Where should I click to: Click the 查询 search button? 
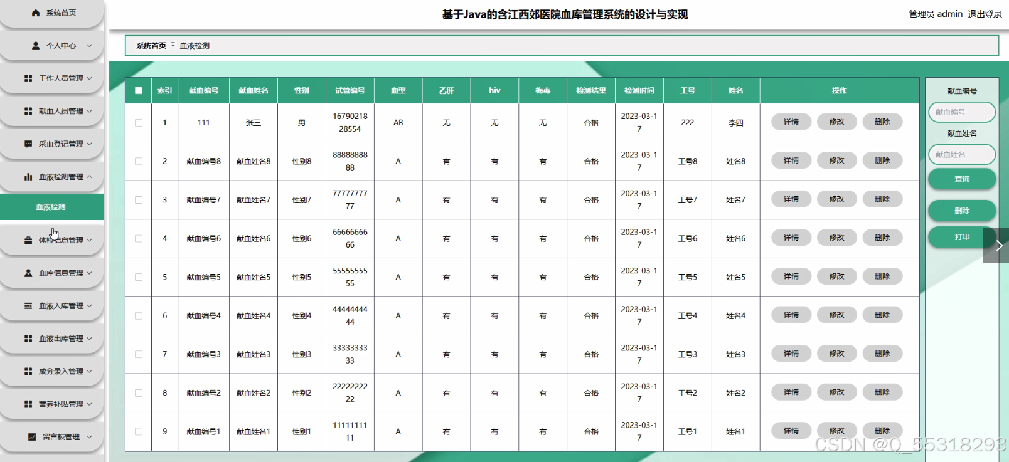962,179
